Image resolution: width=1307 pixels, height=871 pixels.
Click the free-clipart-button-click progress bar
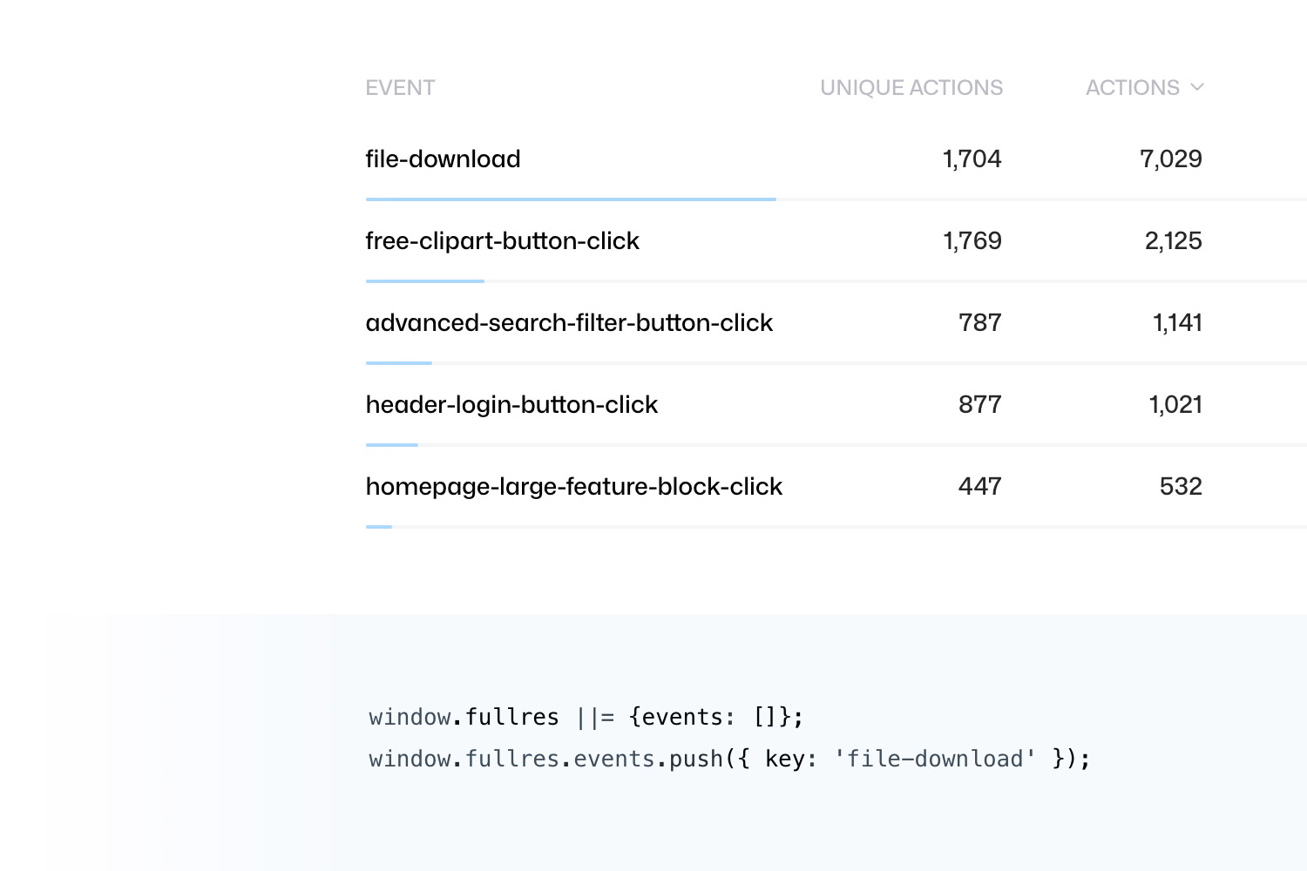(425, 281)
